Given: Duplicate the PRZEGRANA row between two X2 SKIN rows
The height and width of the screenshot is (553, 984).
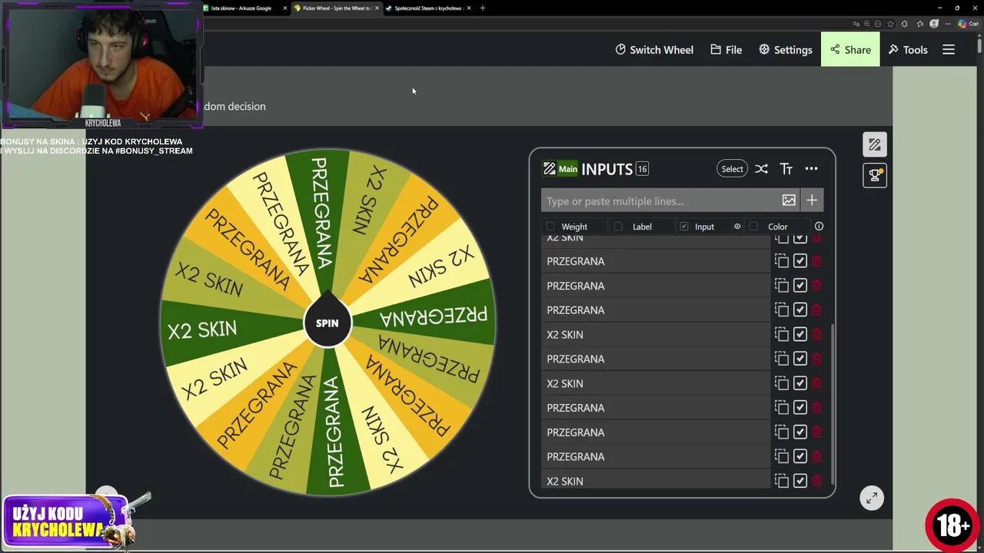Looking at the screenshot, I should pos(782,359).
